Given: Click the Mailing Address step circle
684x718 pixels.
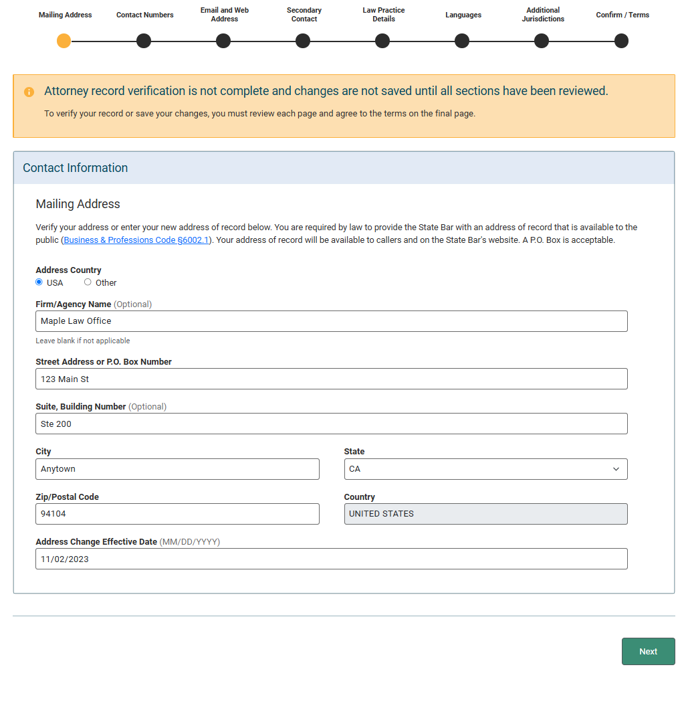Looking at the screenshot, I should click(64, 41).
